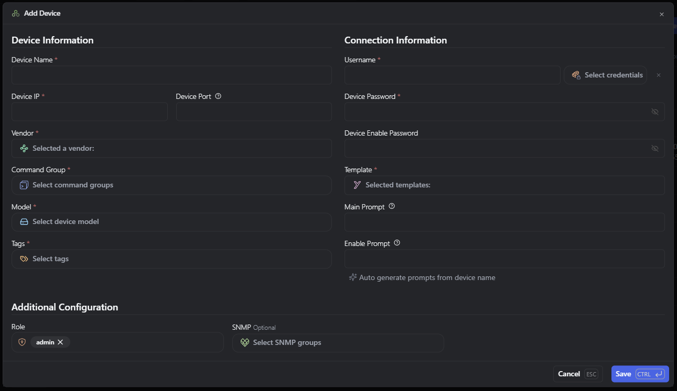
Task: Remove the admin role tag
Action: (x=60, y=342)
